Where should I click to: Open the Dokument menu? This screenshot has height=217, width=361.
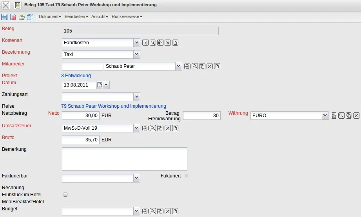pyautogui.click(x=50, y=17)
